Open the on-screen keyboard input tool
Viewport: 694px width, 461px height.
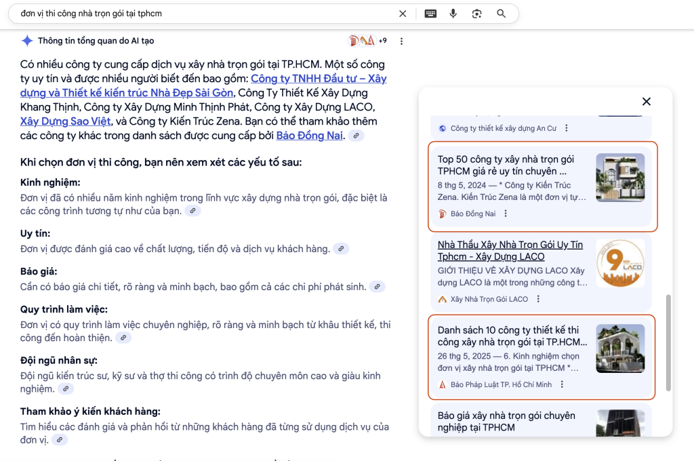pos(430,14)
